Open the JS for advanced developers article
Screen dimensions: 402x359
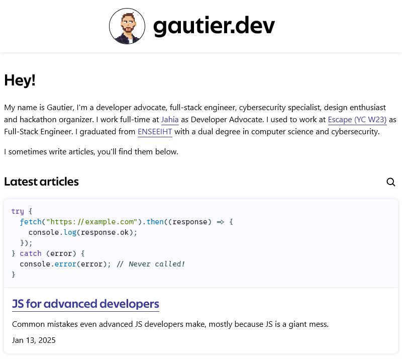(85, 304)
